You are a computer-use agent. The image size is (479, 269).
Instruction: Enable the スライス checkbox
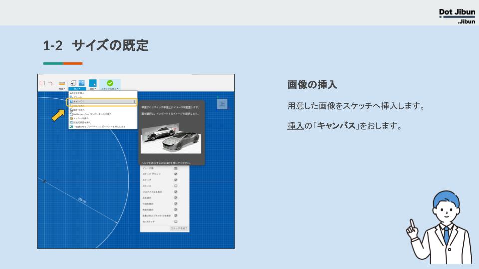point(176,186)
